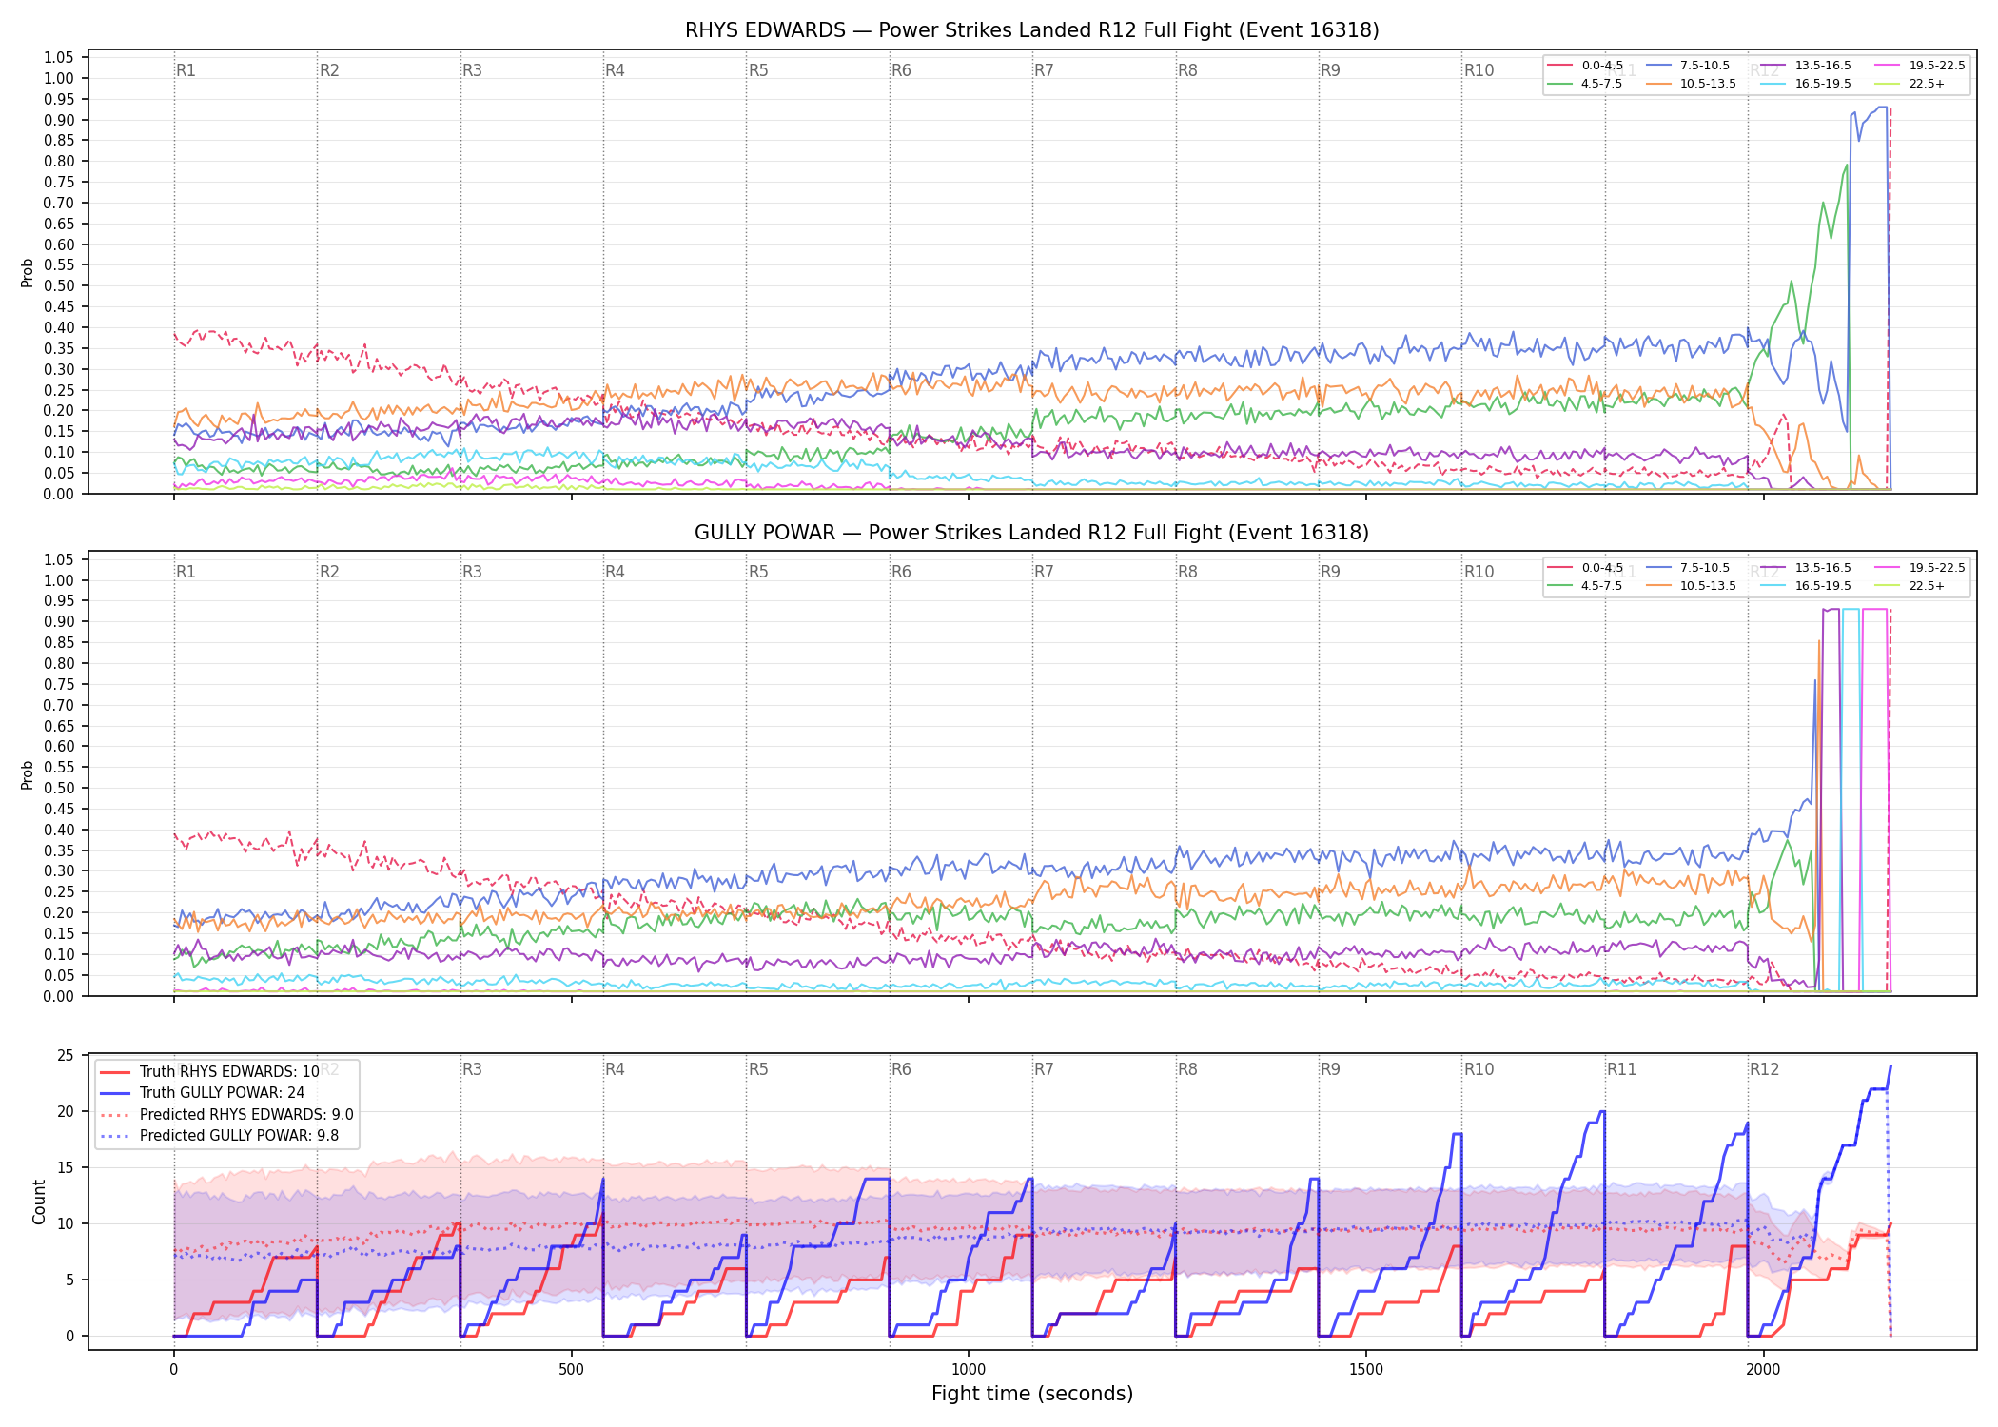This screenshot has height=1427, width=1998.
Task: Click the R1 round marker in top chart
Action: coord(186,70)
